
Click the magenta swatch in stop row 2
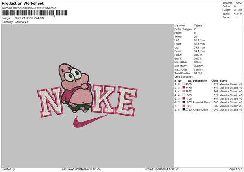click(x=184, y=88)
